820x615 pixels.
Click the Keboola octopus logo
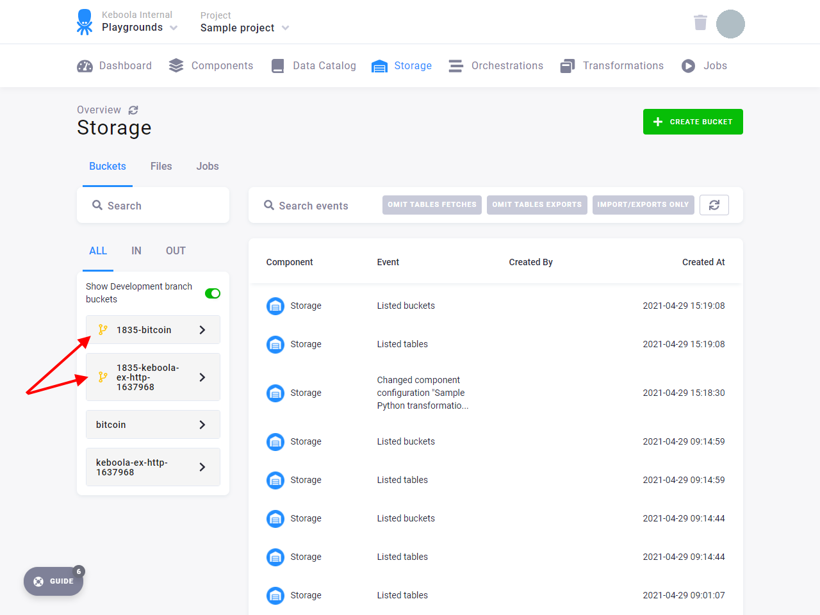(85, 22)
